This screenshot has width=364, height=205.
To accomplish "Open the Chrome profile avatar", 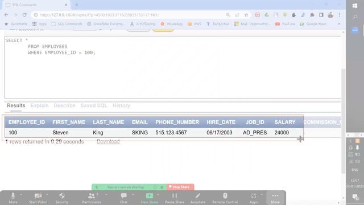I will point(330,15).
